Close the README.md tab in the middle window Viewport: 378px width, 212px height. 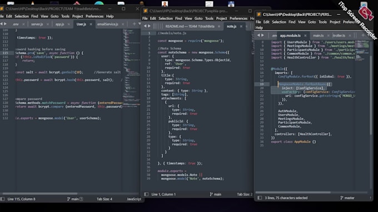click(x=219, y=27)
